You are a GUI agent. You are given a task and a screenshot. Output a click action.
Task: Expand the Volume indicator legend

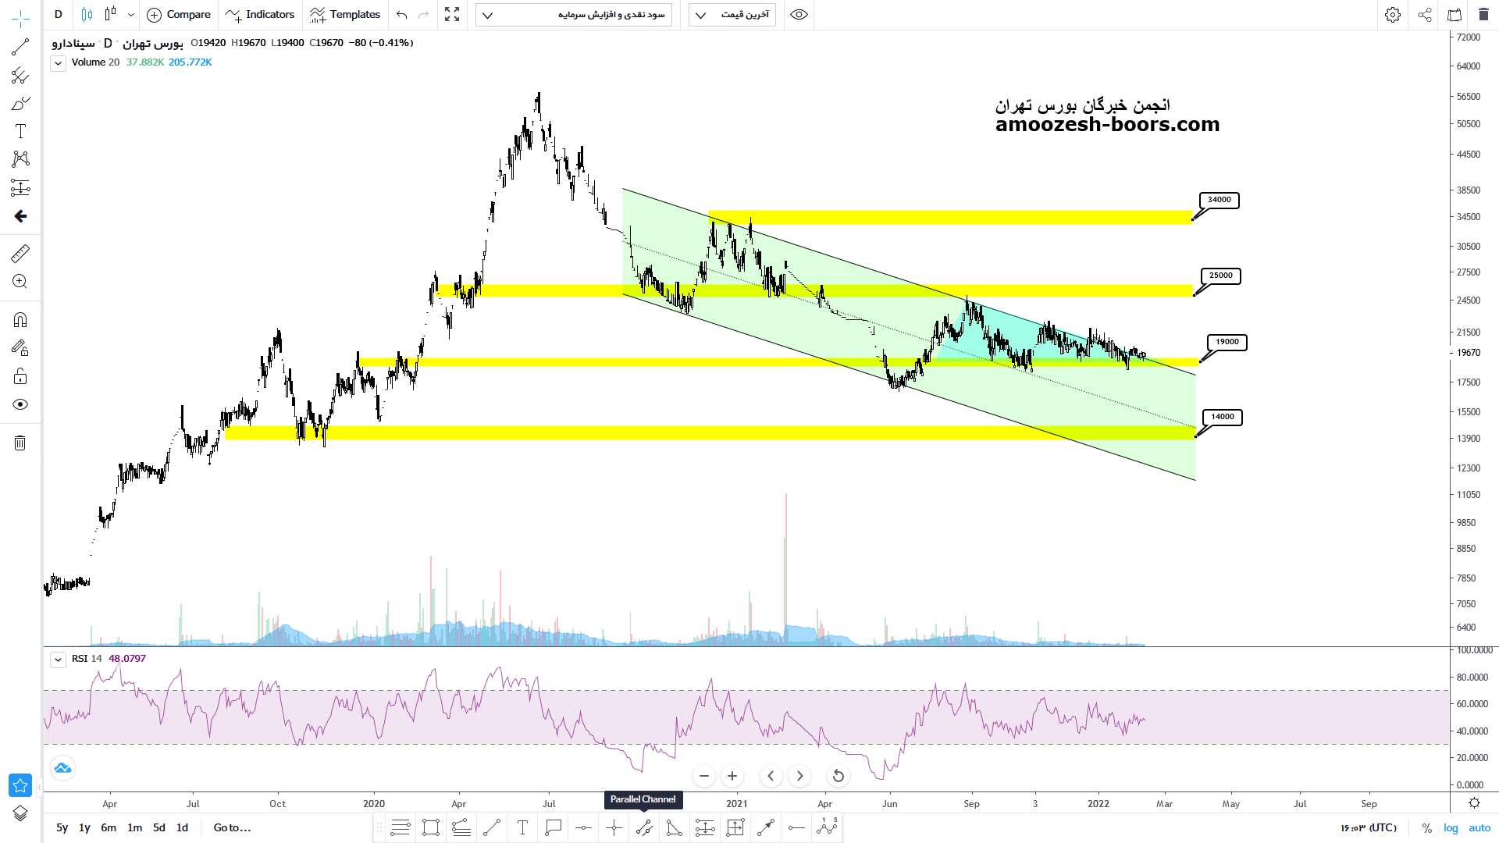point(58,63)
